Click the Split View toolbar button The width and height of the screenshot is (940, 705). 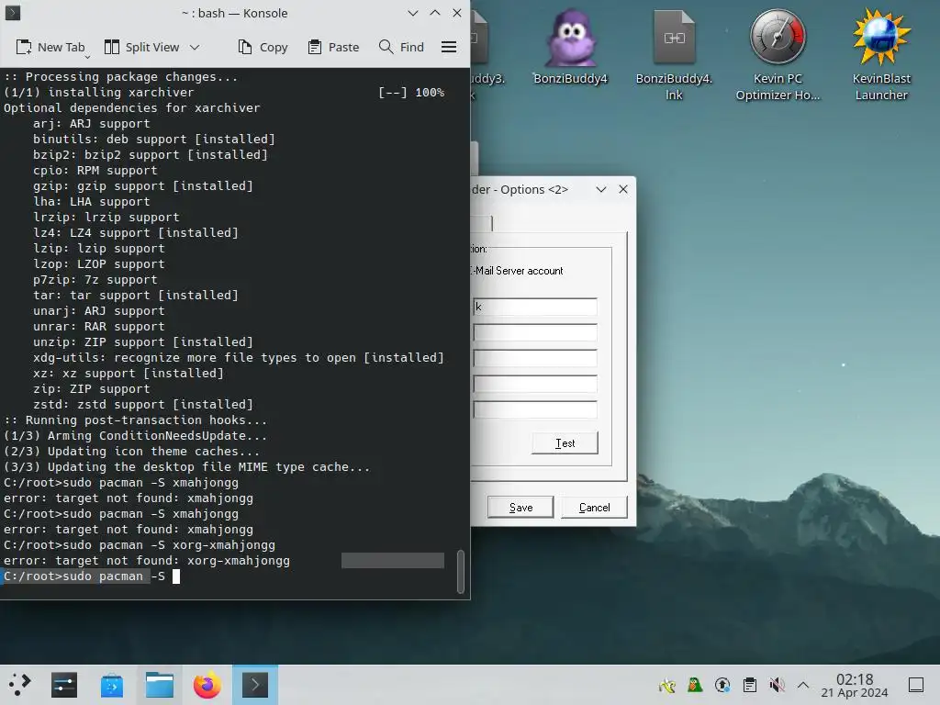pyautogui.click(x=142, y=47)
